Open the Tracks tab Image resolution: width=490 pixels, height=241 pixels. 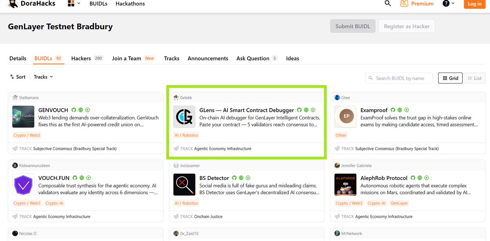(171, 58)
